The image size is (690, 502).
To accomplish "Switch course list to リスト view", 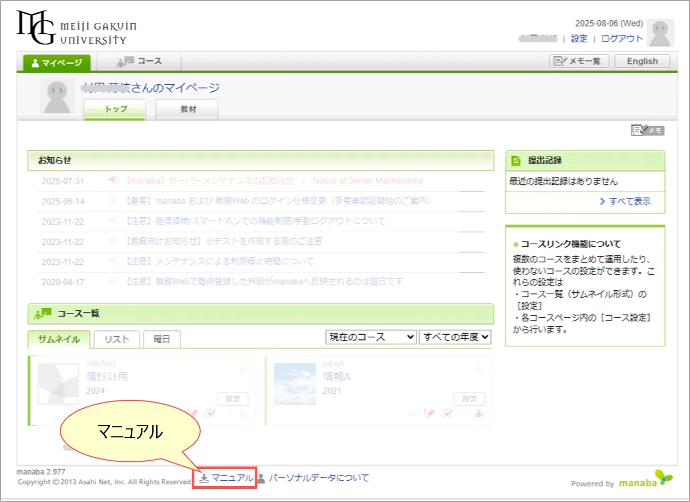I will (x=117, y=339).
